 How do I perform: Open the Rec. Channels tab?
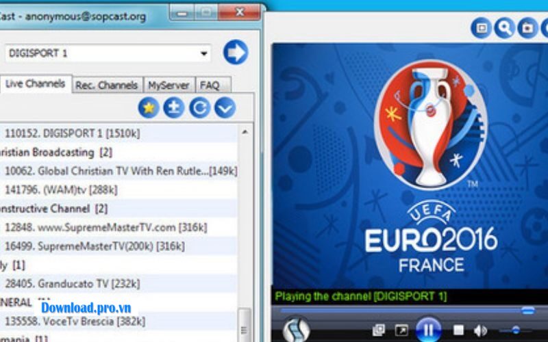pyautogui.click(x=107, y=85)
